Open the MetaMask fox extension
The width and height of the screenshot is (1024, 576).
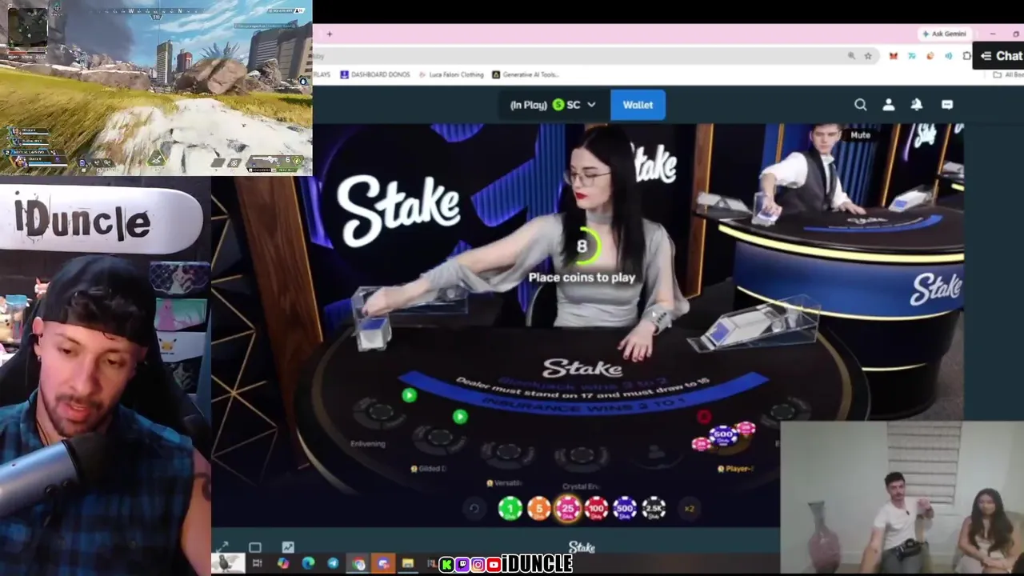click(893, 56)
